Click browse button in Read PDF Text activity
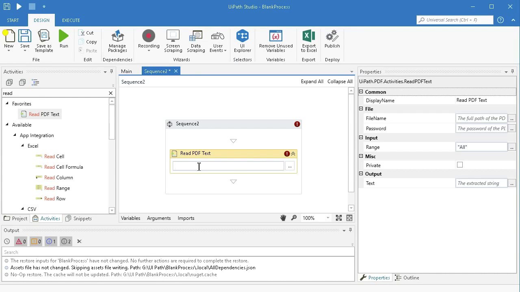520x292 pixels. (x=290, y=166)
